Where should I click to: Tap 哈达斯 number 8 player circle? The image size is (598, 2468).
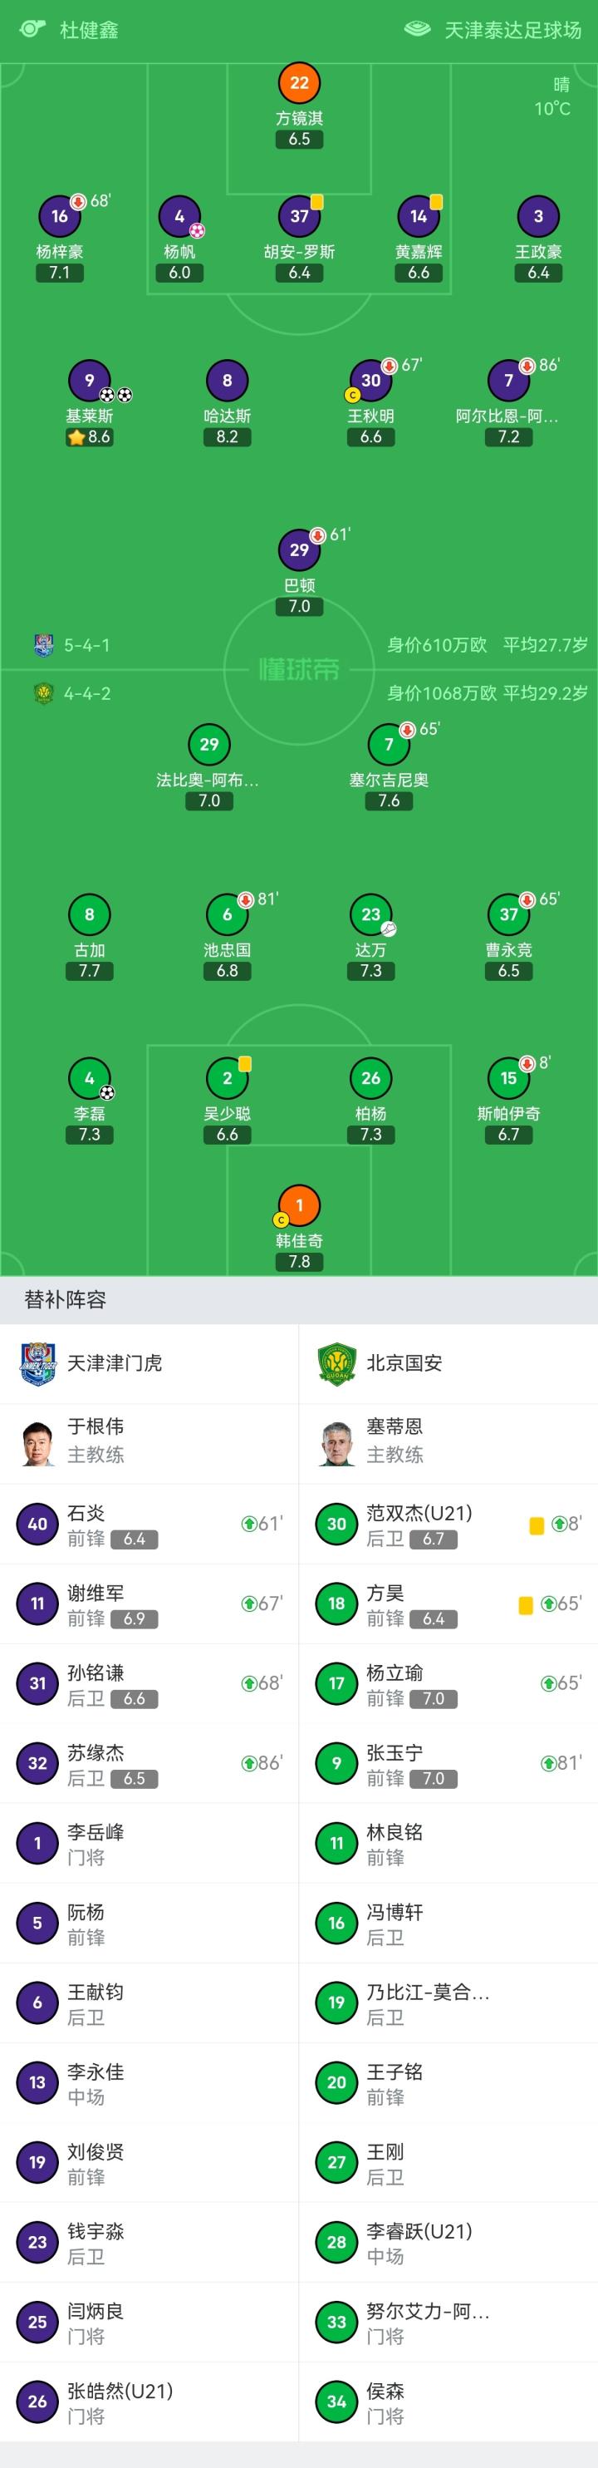tap(227, 381)
